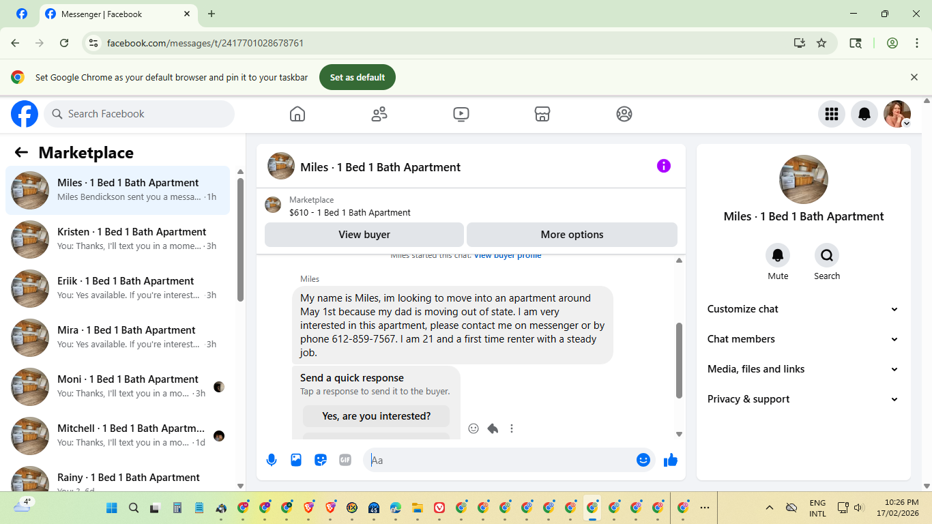This screenshot has height=524, width=932.
Task: Open the $610 1 Bed 1 Bath listing
Action: click(x=350, y=213)
